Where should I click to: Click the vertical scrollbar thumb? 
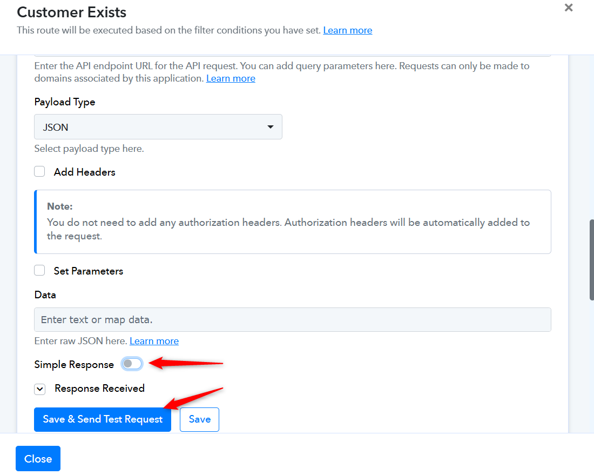tap(591, 260)
